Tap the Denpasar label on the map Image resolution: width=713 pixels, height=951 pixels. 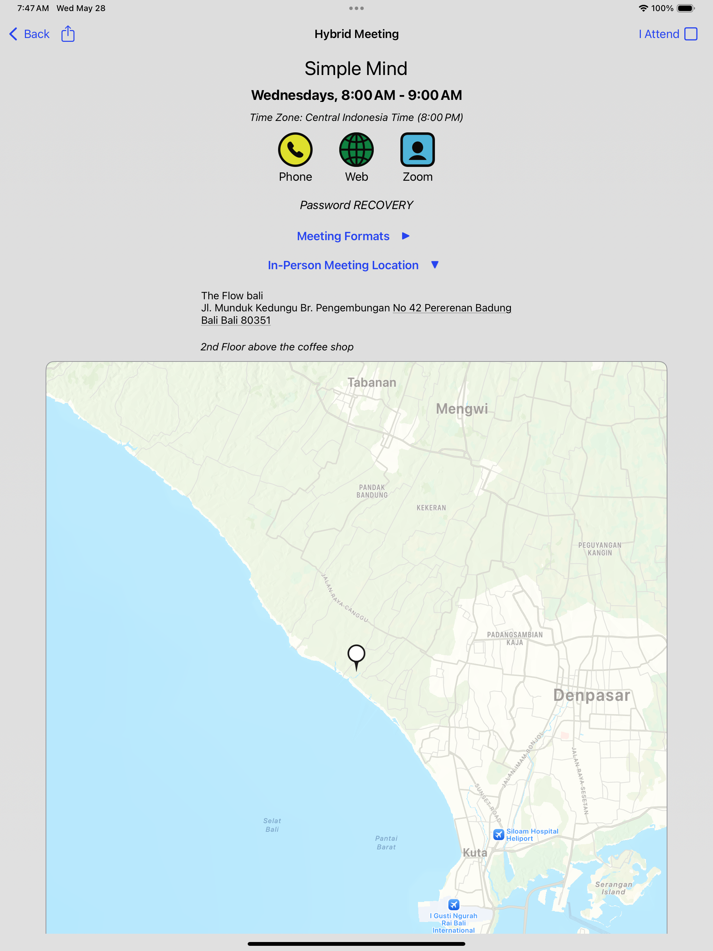pyautogui.click(x=592, y=695)
